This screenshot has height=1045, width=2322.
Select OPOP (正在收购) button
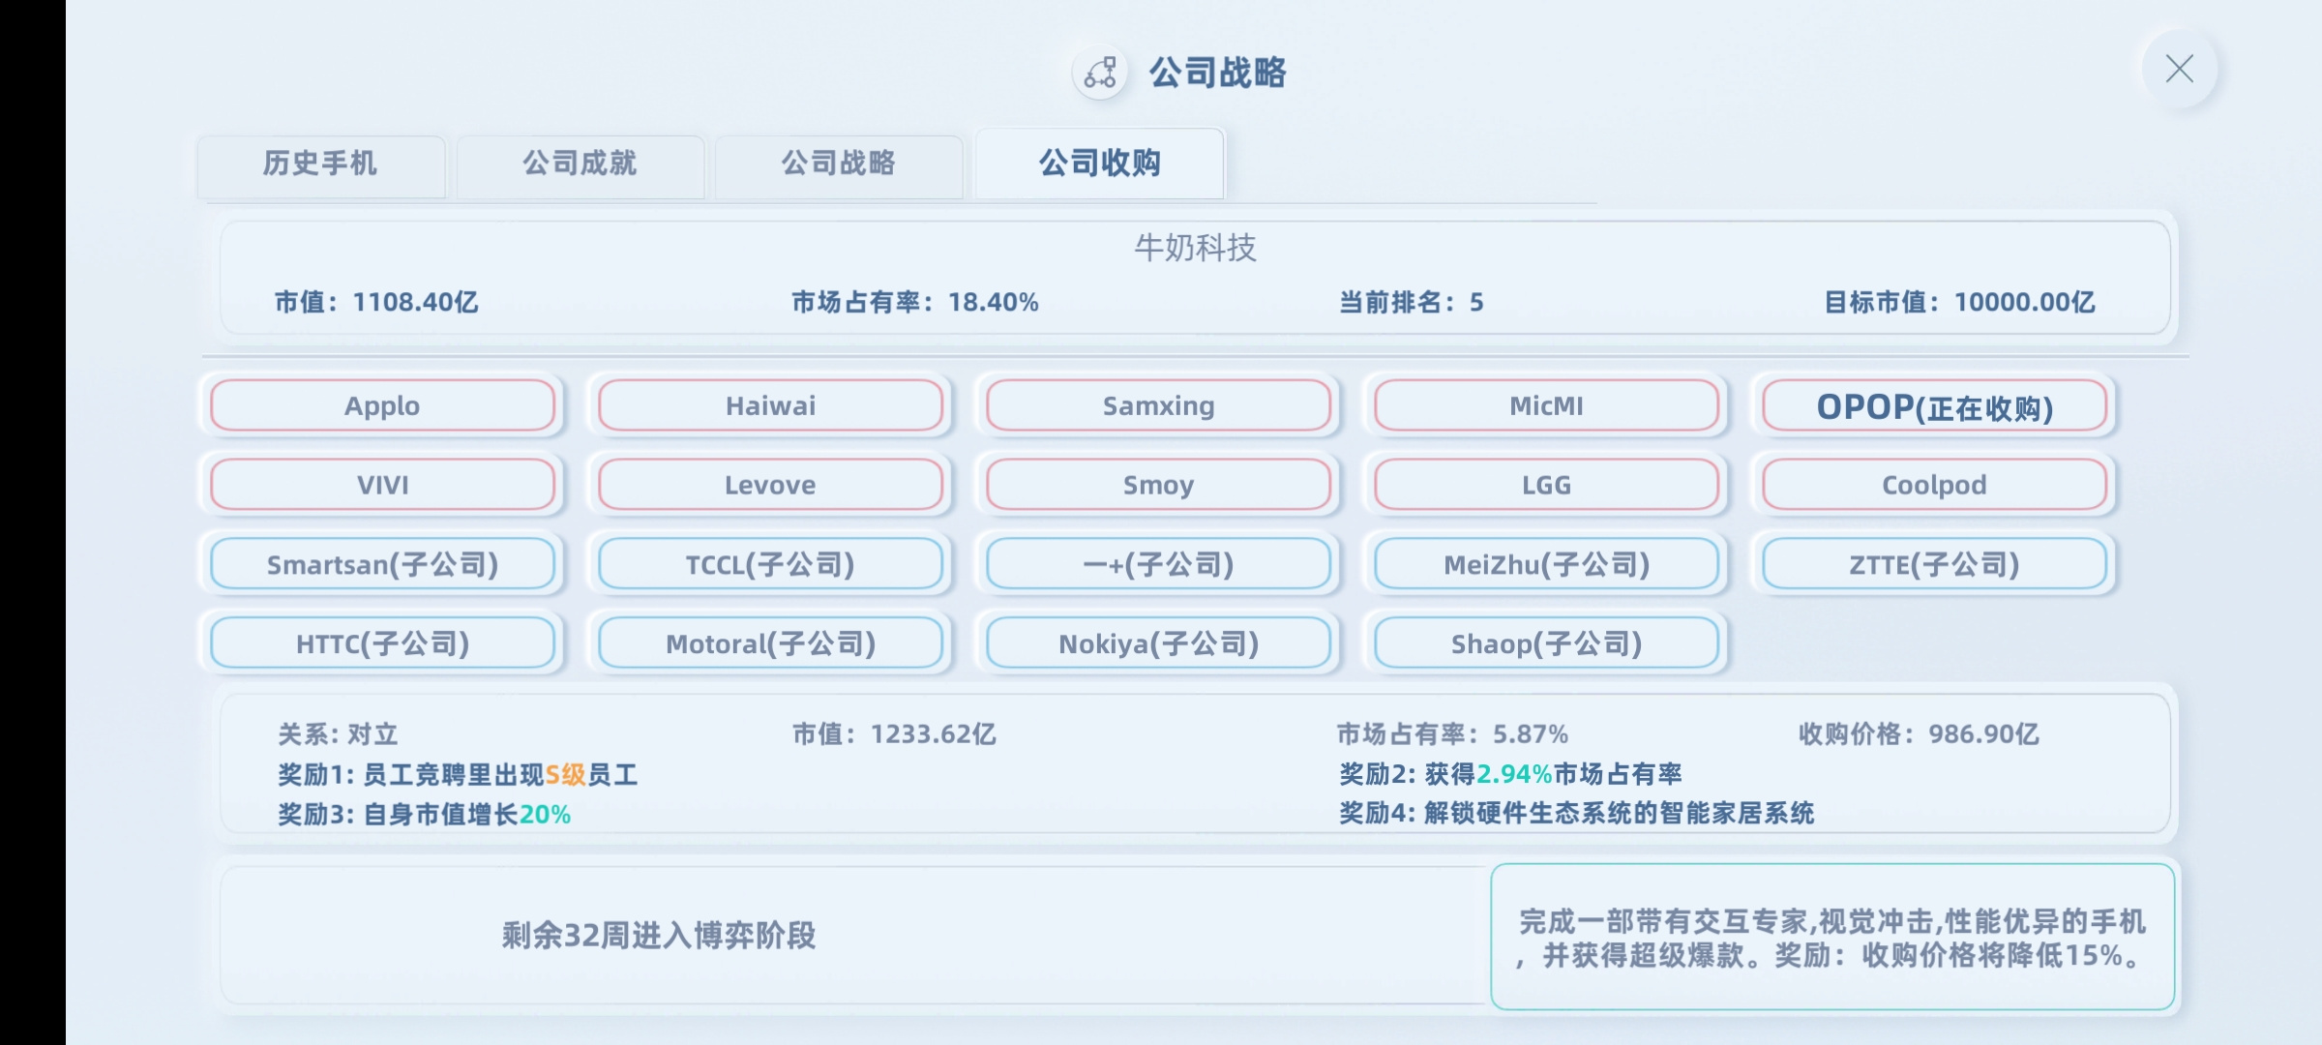pos(1935,405)
